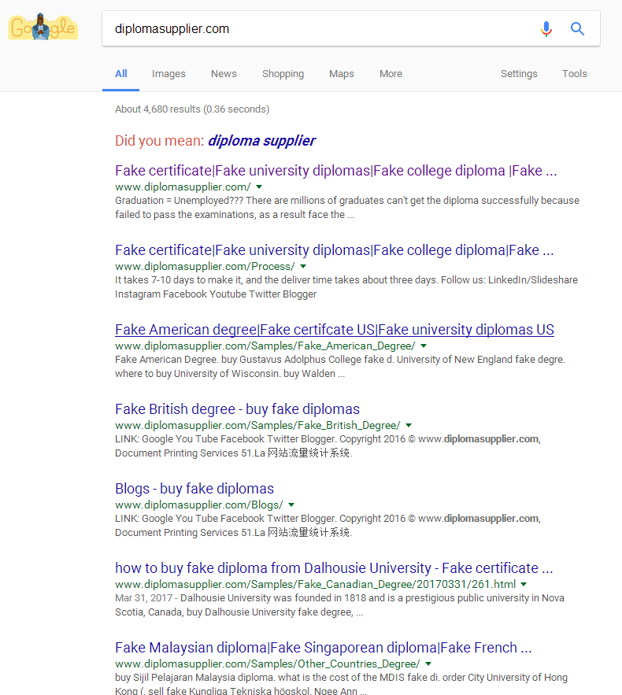Expand the More search menu
This screenshot has width=622, height=695.
click(x=391, y=73)
